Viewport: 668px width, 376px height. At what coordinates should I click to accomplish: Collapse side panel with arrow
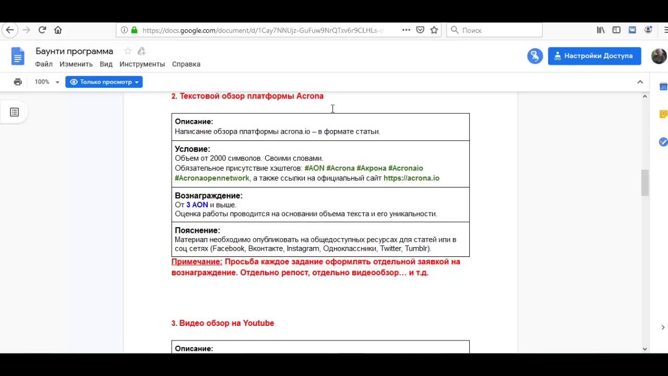tap(663, 327)
